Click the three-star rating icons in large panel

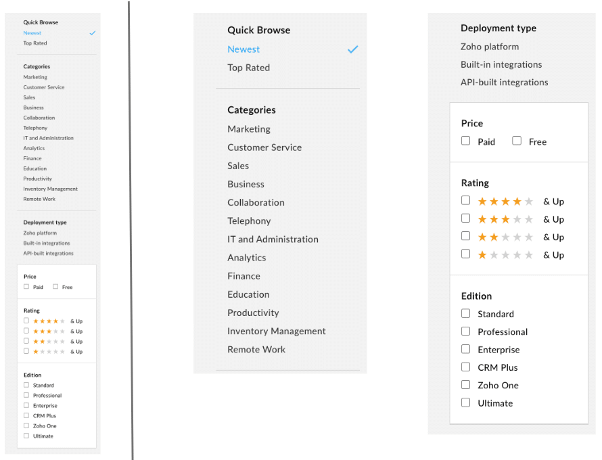click(505, 219)
